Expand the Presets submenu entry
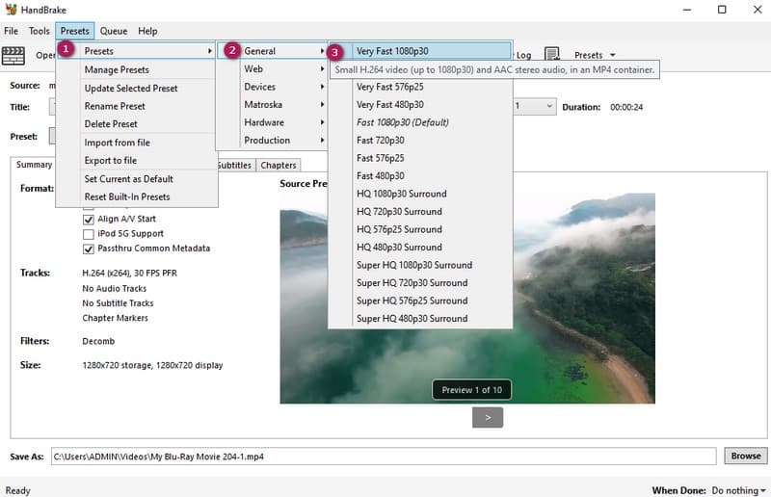 click(x=136, y=51)
